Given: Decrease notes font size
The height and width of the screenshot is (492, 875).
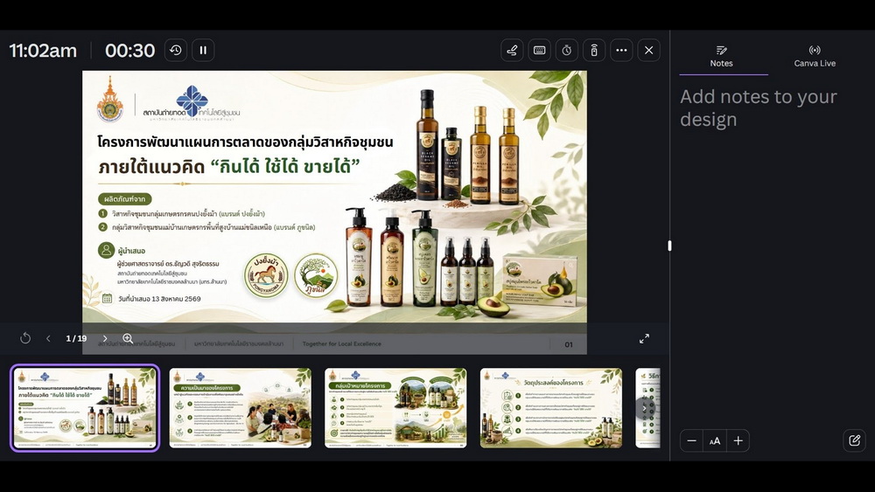Looking at the screenshot, I should 691,440.
